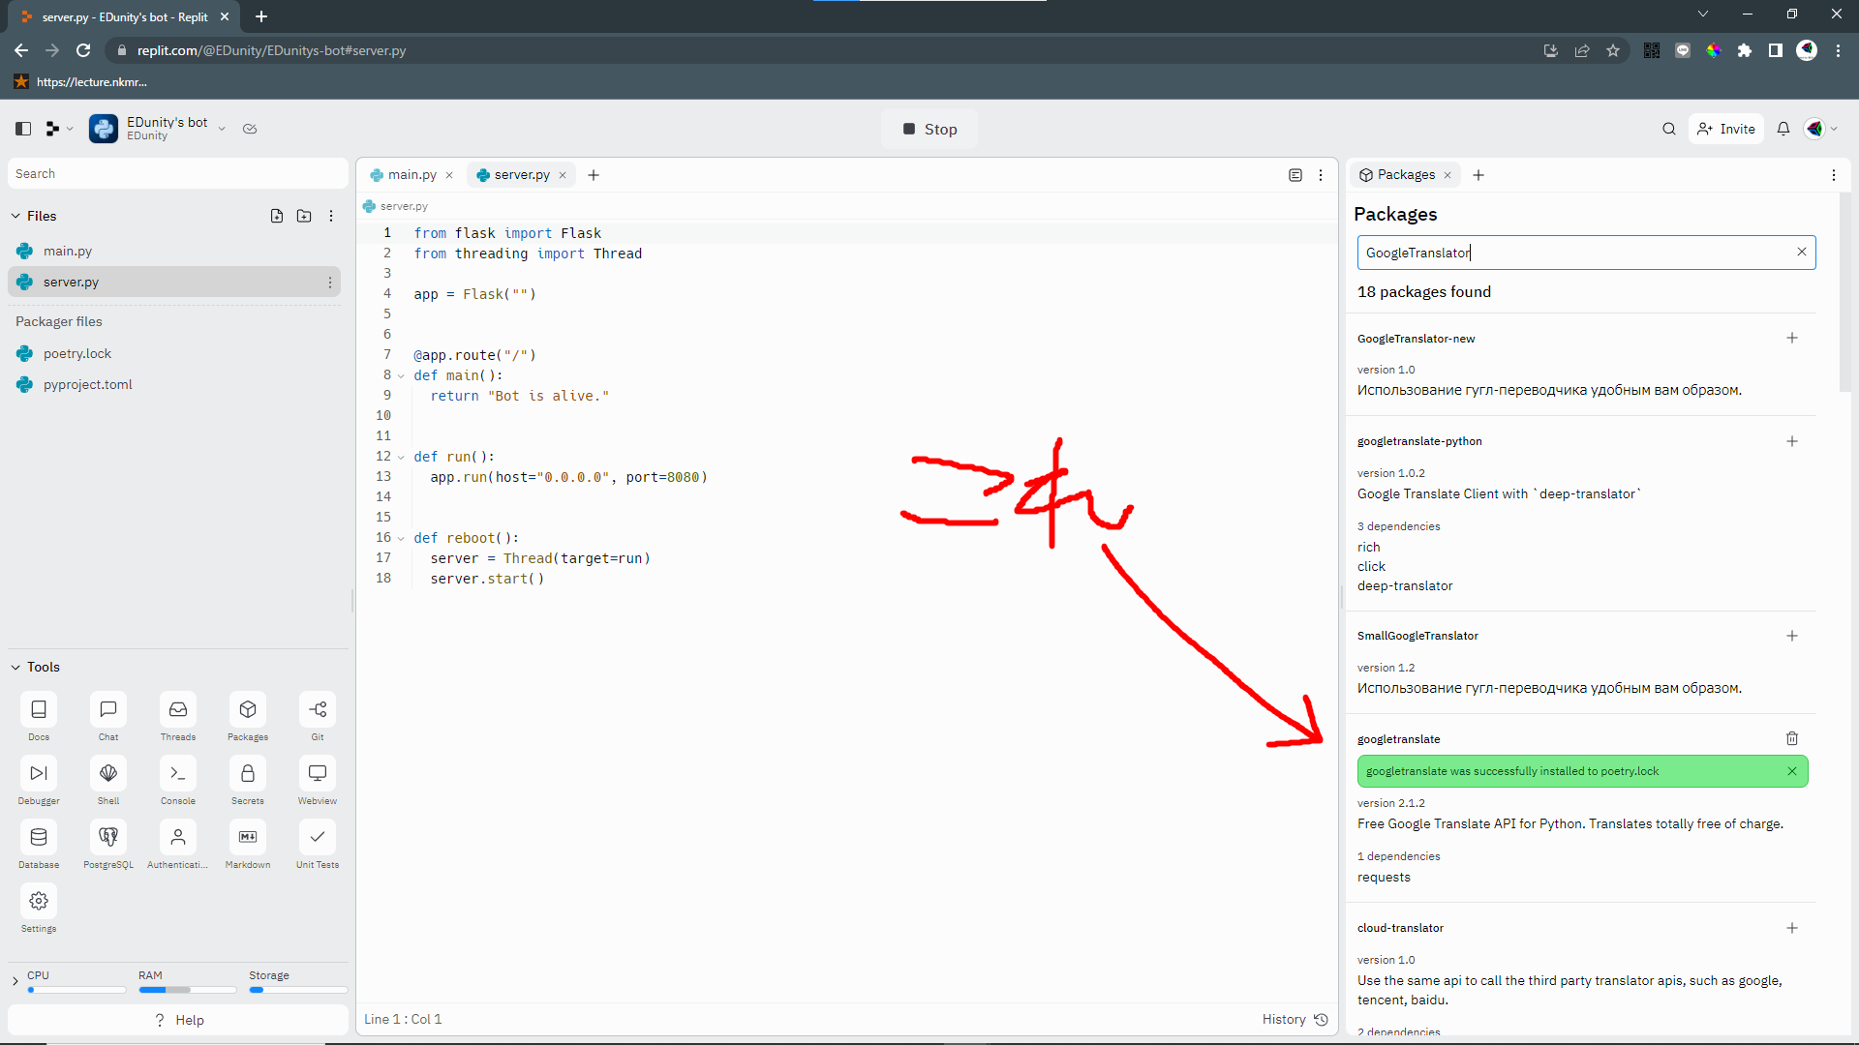This screenshot has width=1859, height=1045.
Task: Select pyproject.toml in file tree
Action: (87, 384)
